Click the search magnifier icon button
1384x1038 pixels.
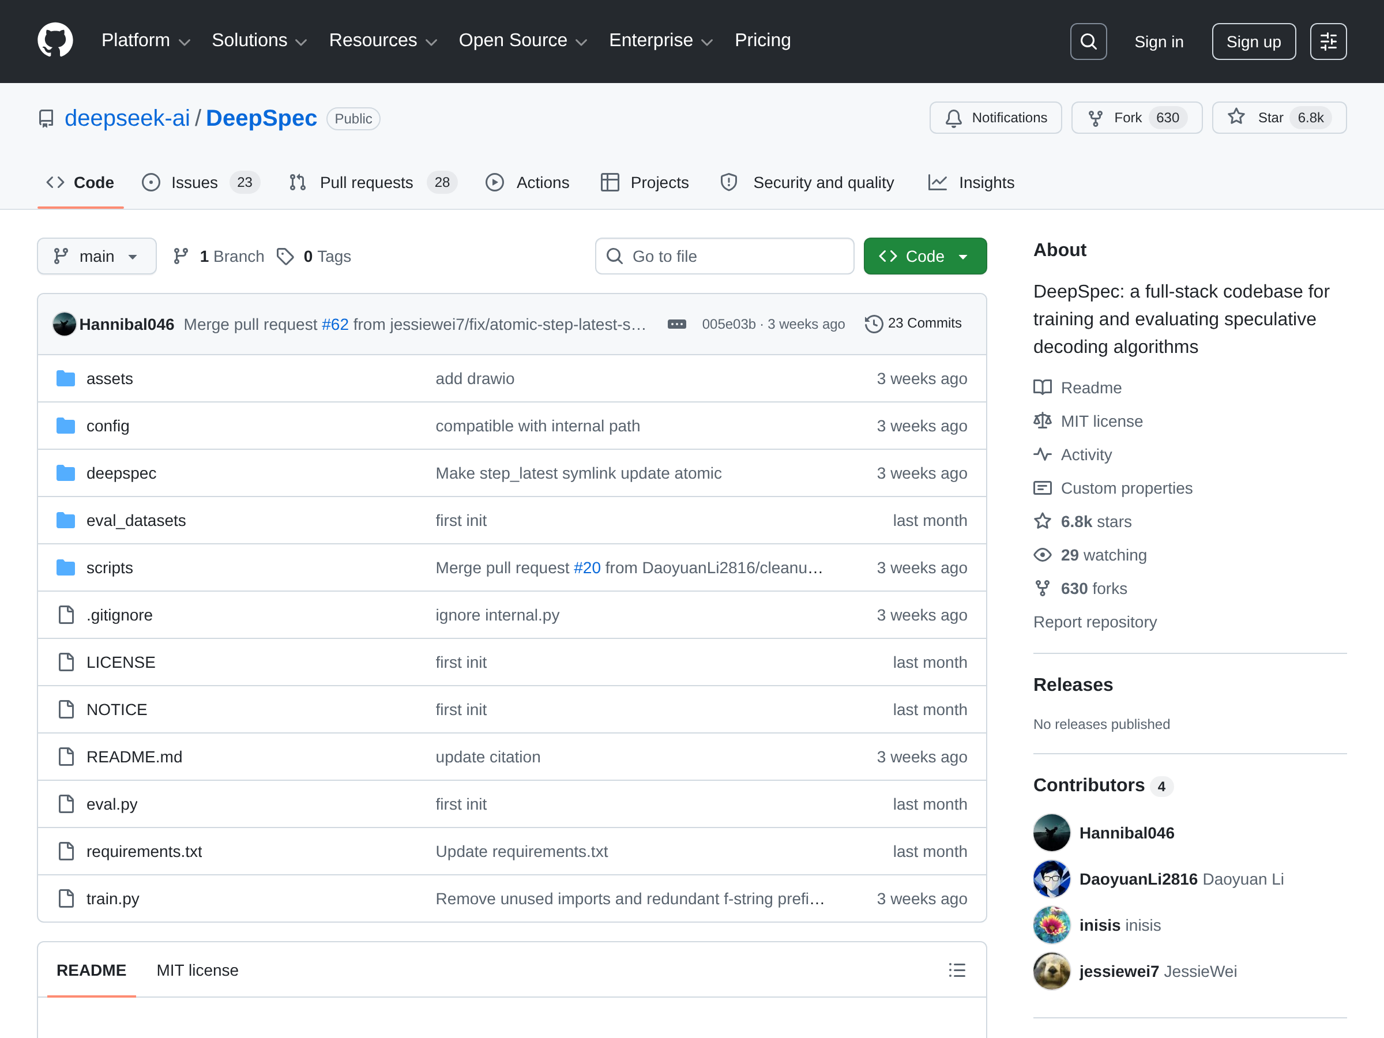[x=1088, y=42]
